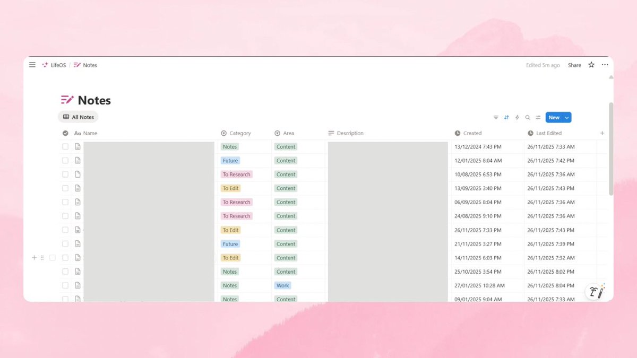
Task: Tick checkbox for row created 26/11/2025
Action: click(x=65, y=230)
